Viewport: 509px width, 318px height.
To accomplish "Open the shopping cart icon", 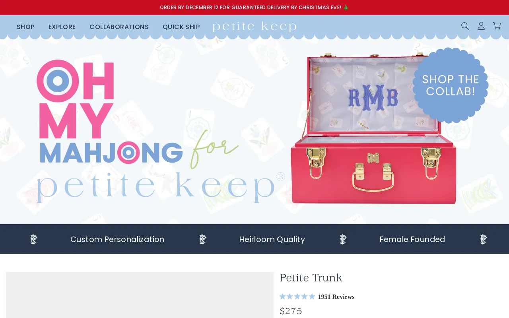I will click(x=497, y=26).
